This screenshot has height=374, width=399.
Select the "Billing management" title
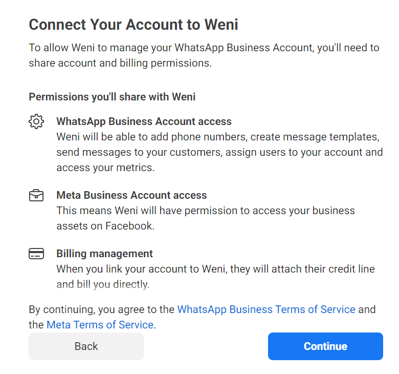pyautogui.click(x=104, y=254)
